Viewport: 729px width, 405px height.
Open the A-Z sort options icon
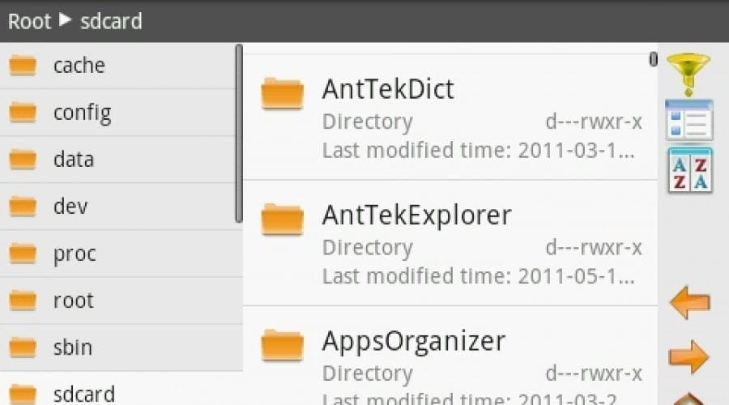click(690, 170)
